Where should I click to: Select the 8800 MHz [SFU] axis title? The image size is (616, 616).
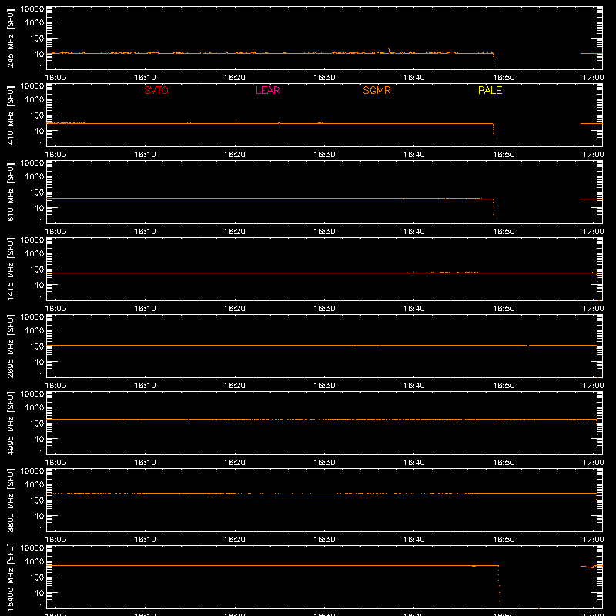pyautogui.click(x=10, y=500)
